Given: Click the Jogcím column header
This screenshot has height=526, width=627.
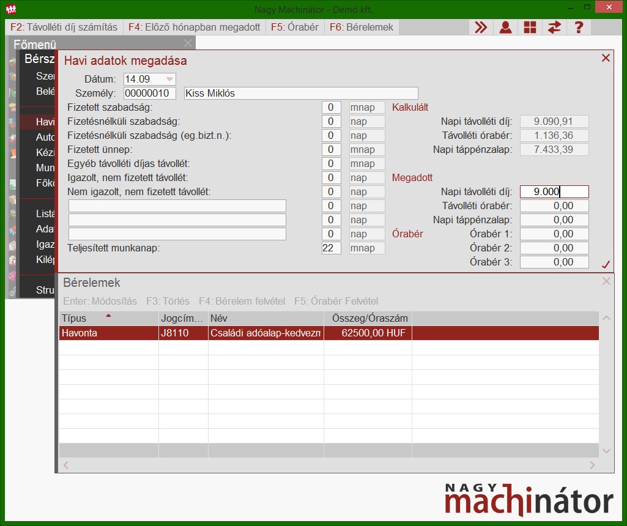Looking at the screenshot, I should (x=183, y=318).
